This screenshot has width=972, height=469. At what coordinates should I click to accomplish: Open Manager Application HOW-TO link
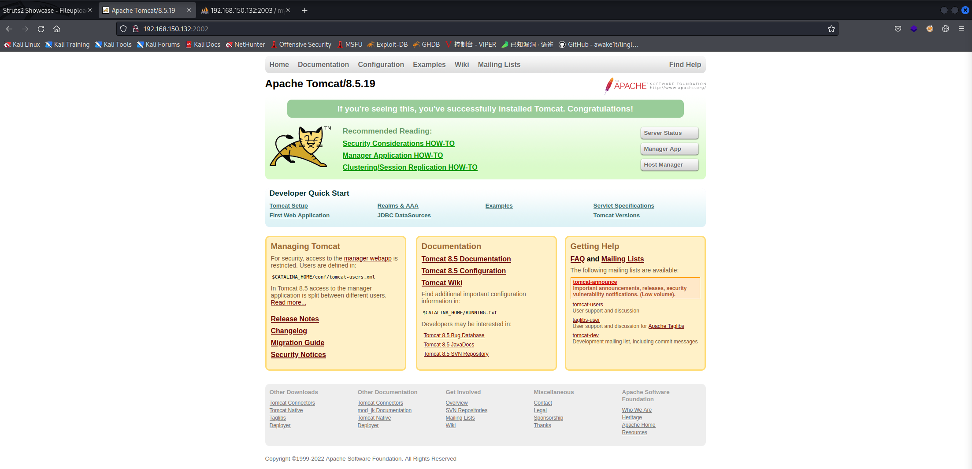pos(393,155)
